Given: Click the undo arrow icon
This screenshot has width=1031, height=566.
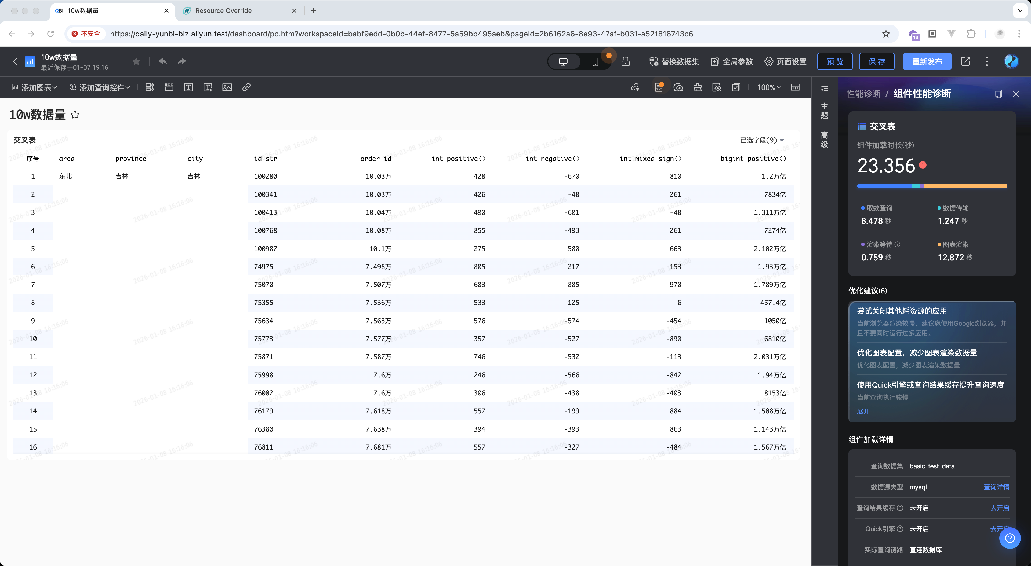Looking at the screenshot, I should coord(162,61).
